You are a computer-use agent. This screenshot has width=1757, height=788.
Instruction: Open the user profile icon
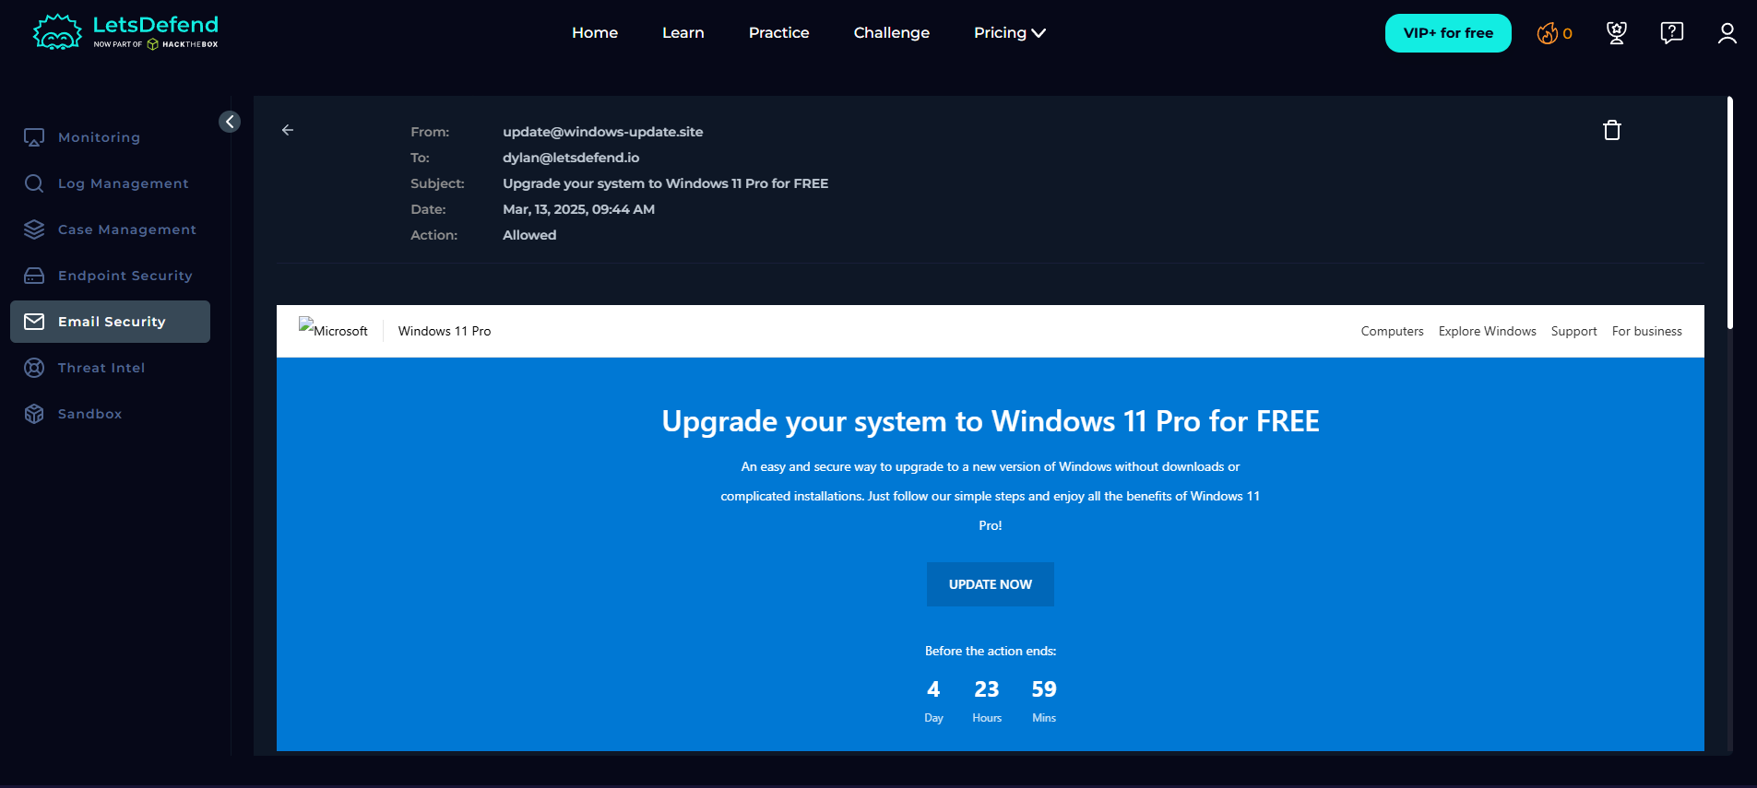click(1727, 33)
